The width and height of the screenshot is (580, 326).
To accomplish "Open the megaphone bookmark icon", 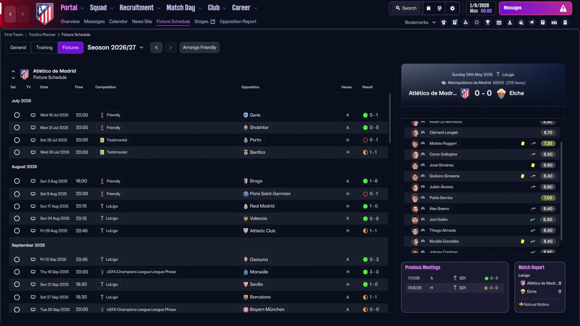I will click(x=532, y=22).
